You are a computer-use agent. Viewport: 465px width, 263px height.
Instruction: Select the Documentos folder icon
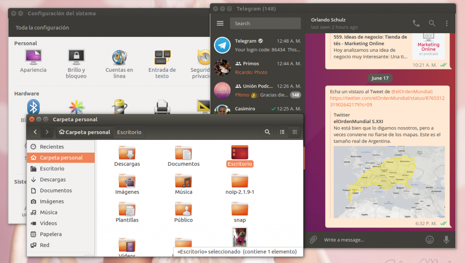pyautogui.click(x=183, y=153)
